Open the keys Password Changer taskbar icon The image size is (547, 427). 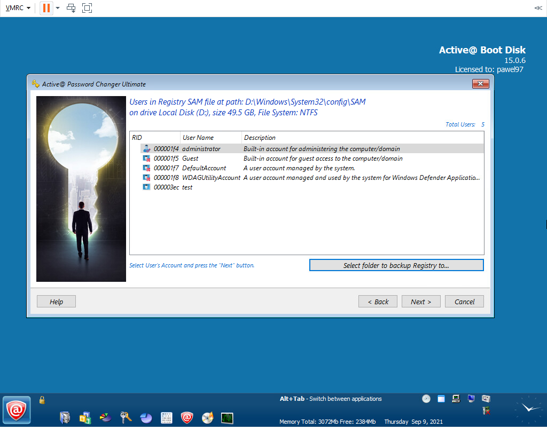(126, 417)
